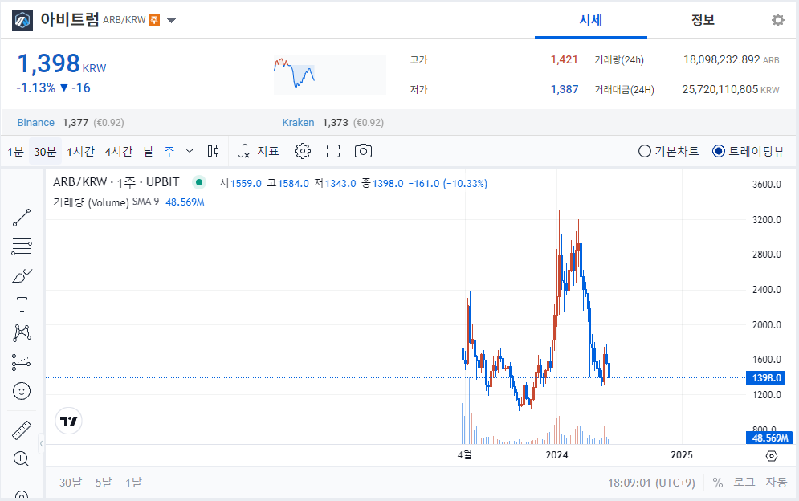
Task: Click the 4월 time axis label
Action: 465,455
